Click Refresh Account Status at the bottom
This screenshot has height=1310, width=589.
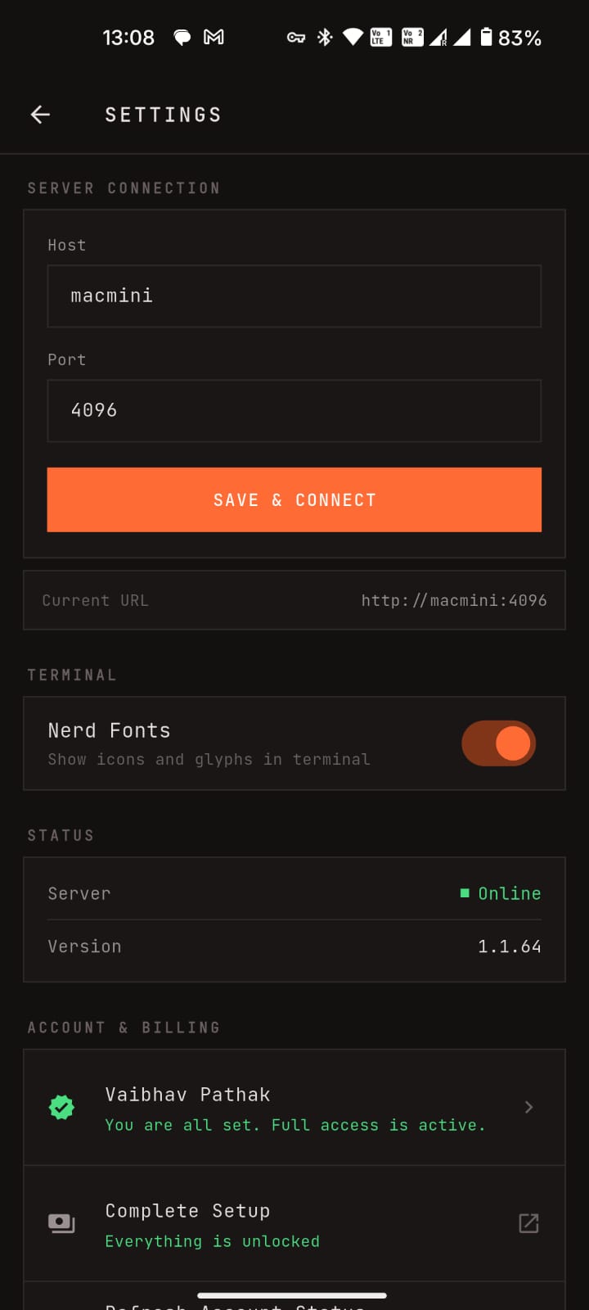[294, 1303]
